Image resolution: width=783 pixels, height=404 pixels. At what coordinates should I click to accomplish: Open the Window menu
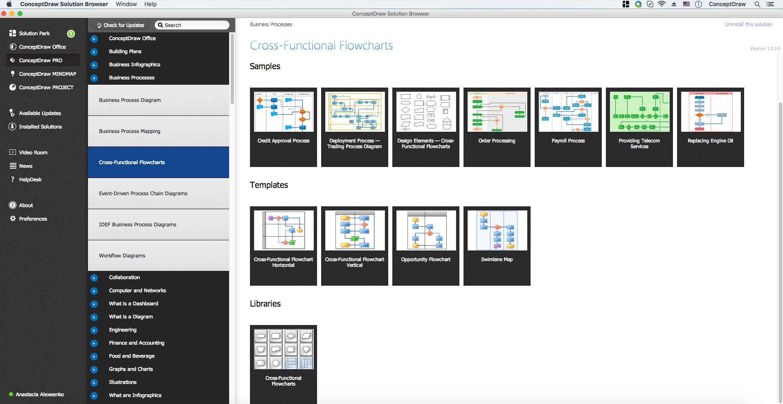pos(126,4)
